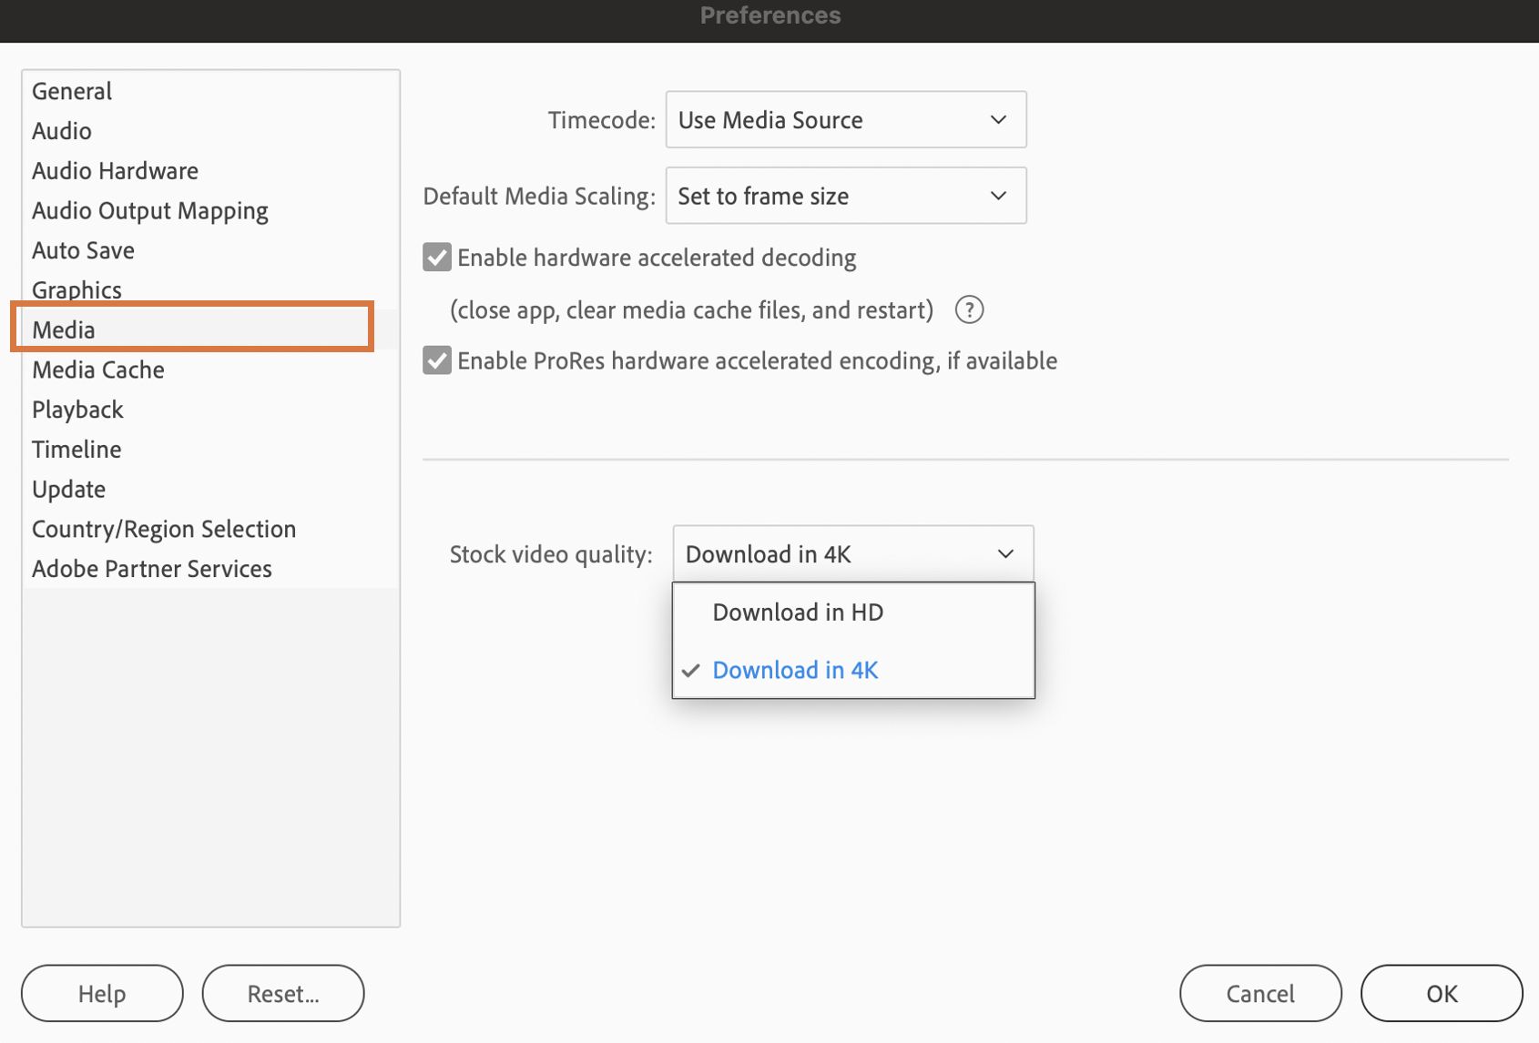Select Download in 4K option

coord(794,670)
